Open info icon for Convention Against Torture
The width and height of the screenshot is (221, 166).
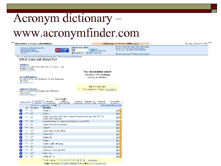pyautogui.click(x=21, y=121)
